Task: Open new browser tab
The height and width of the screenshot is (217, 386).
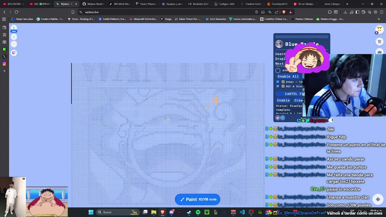Action: point(347,4)
